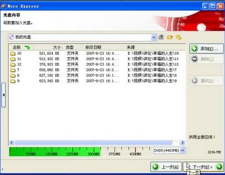Select the folder icon for item 7

(x=13, y=70)
